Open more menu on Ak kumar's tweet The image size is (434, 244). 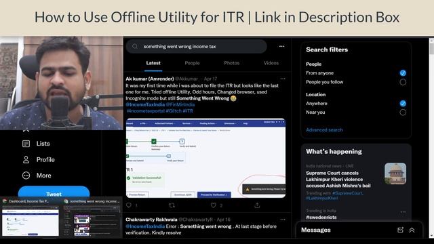click(x=283, y=79)
